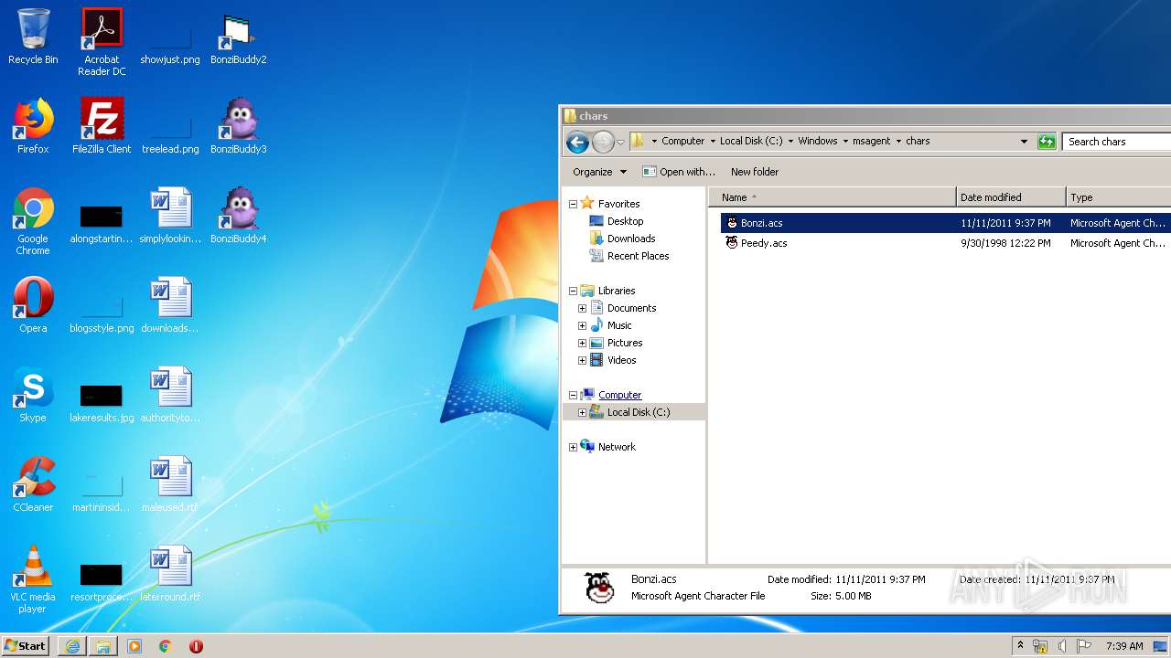Click Local Disk (C:) breadcrumb segment
Viewport: 1171px width, 658px height.
[x=751, y=142]
